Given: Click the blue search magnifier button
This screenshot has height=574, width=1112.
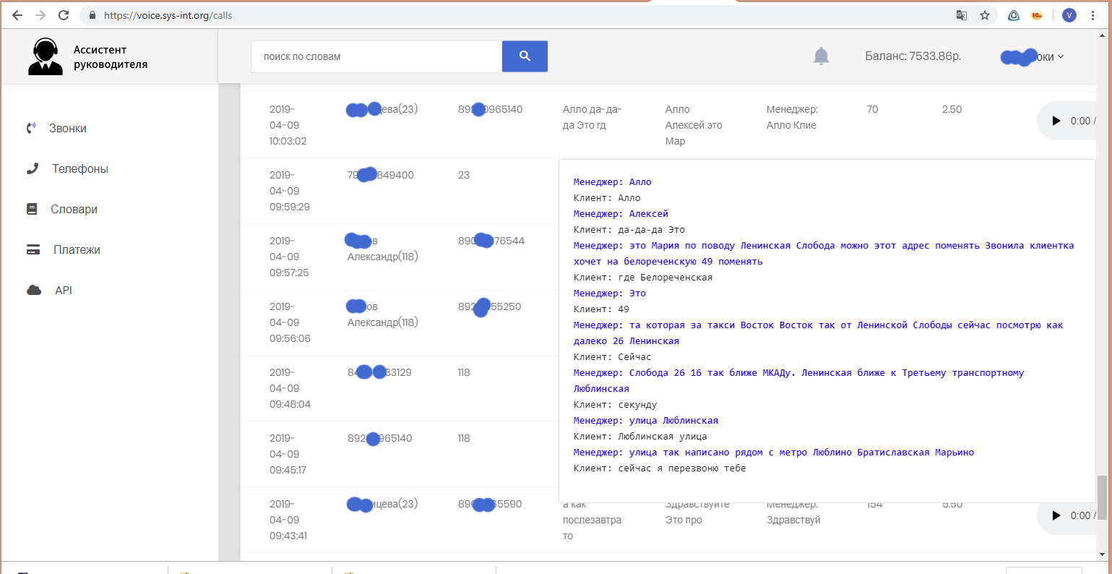Looking at the screenshot, I should click(525, 56).
